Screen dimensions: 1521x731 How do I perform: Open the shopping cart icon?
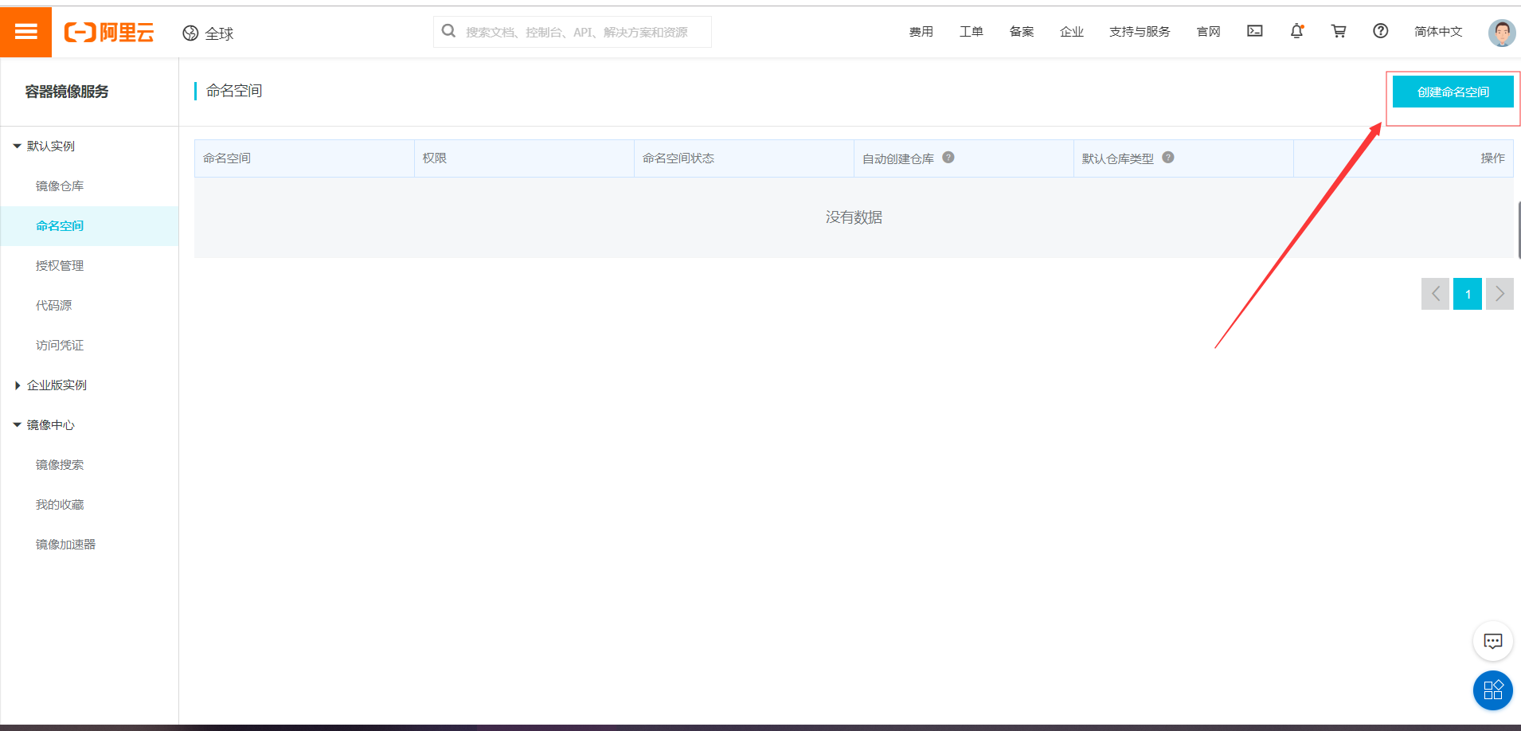pyautogui.click(x=1339, y=31)
